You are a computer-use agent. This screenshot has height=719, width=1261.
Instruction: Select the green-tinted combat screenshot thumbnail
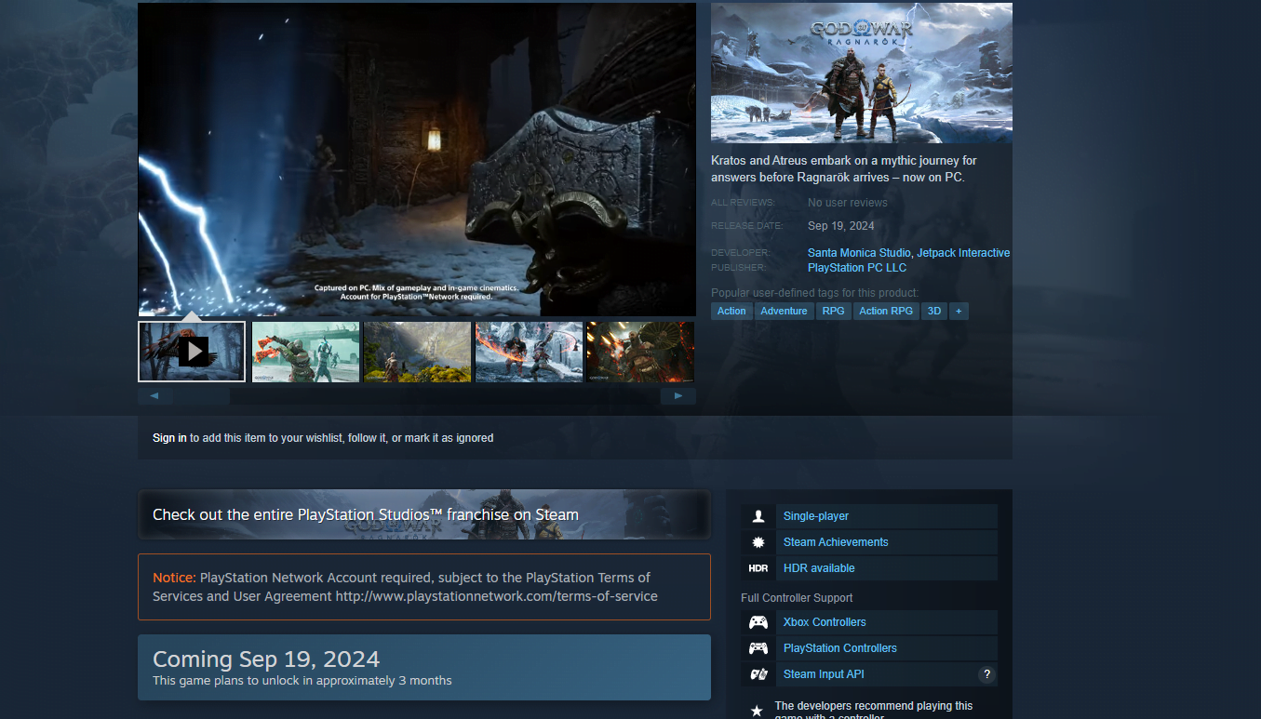(x=305, y=352)
